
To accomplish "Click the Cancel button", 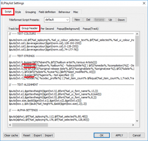I will pos(137,135).
